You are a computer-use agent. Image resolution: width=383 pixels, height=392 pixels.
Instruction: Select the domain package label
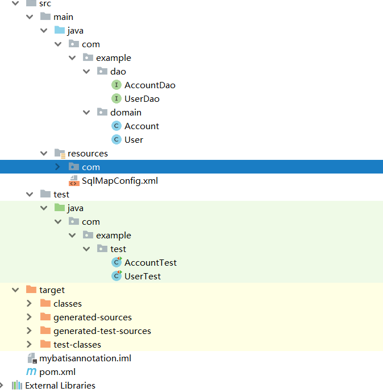tap(126, 113)
